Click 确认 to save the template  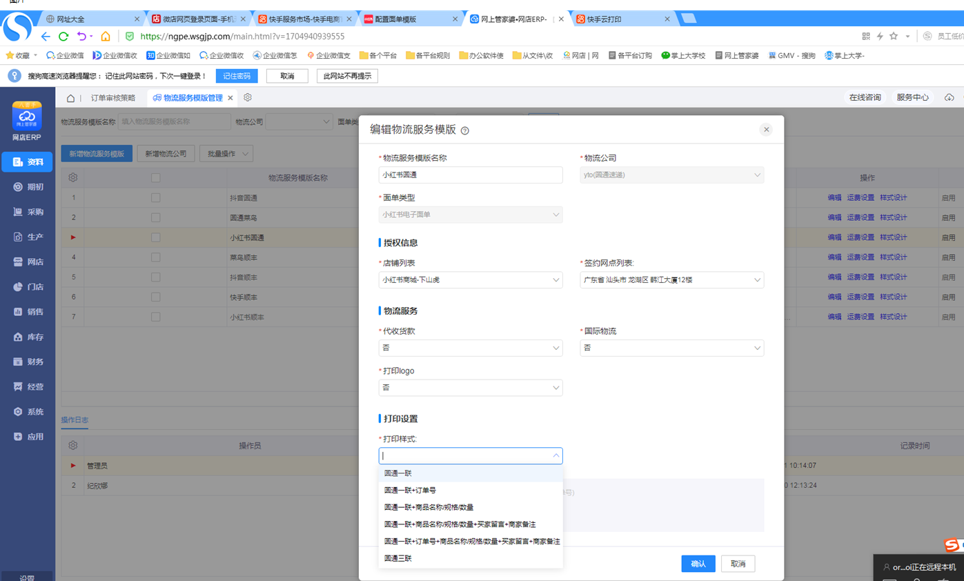click(698, 564)
